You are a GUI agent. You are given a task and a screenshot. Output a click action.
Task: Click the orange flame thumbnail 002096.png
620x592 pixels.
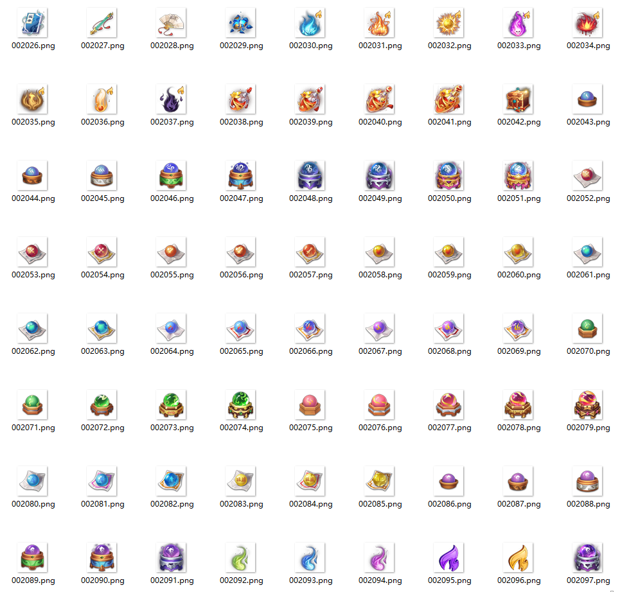point(518,557)
